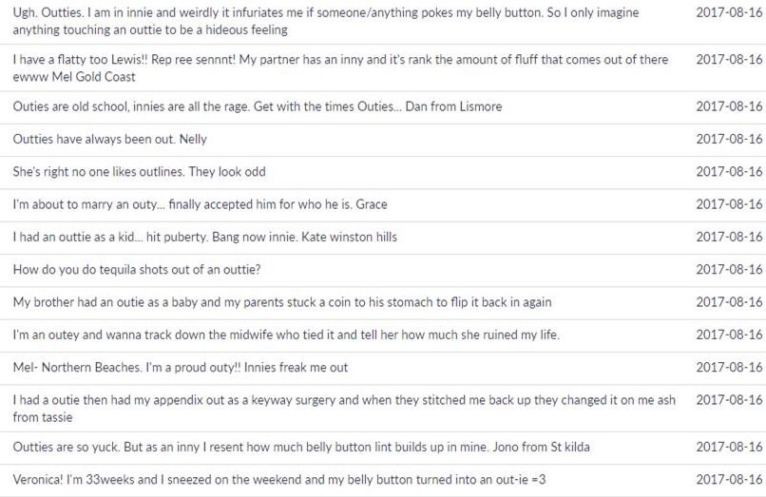Open the 'flatty too Lewis' message row
The width and height of the screenshot is (766, 497).
(383, 67)
